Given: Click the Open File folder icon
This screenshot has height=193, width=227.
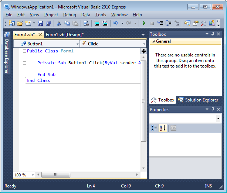Looking at the screenshot, I should pyautogui.click(x=20, y=23).
